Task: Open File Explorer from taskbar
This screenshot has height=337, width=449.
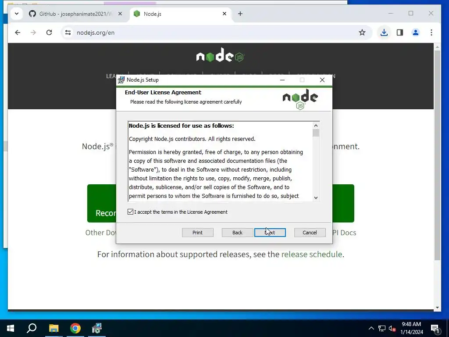Action: [x=53, y=328]
